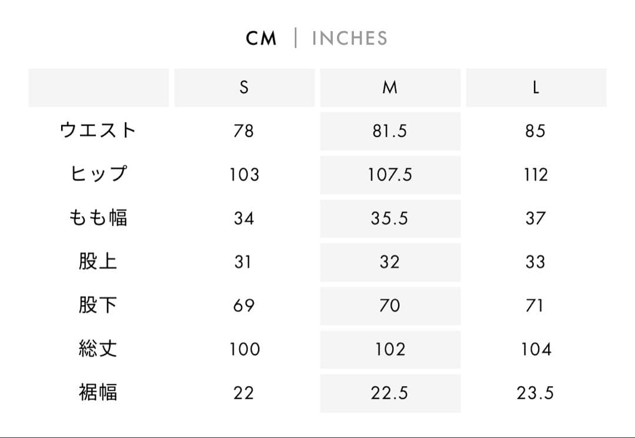Click the 裾幅 row label
Screen dimensions: 635x438
pyautogui.click(x=98, y=392)
